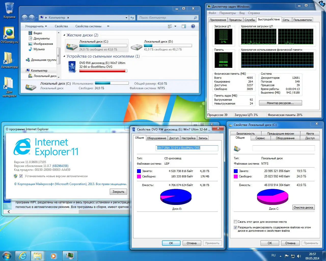The image size is (326, 261).
Task: Toggle the Explorer preview pane icon
Action: 184,26
